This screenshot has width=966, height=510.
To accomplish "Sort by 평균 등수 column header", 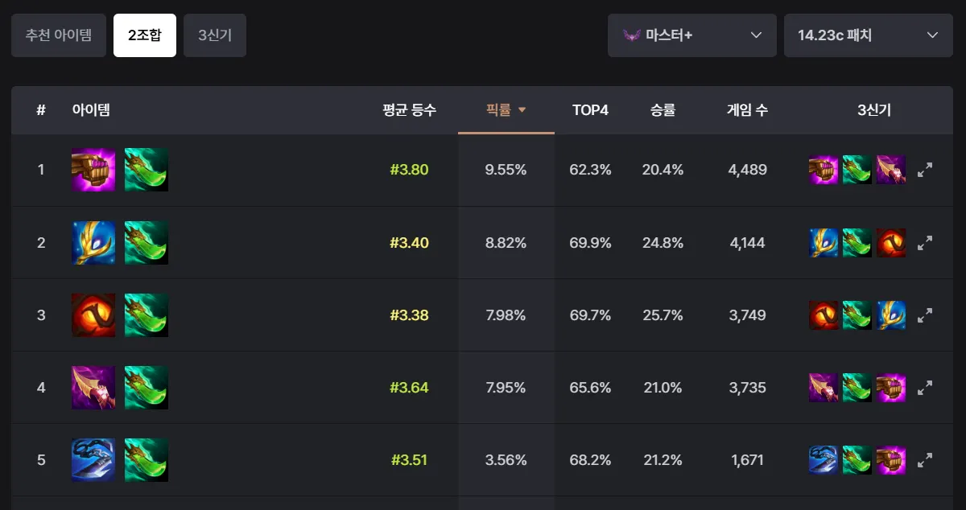I will [x=409, y=110].
